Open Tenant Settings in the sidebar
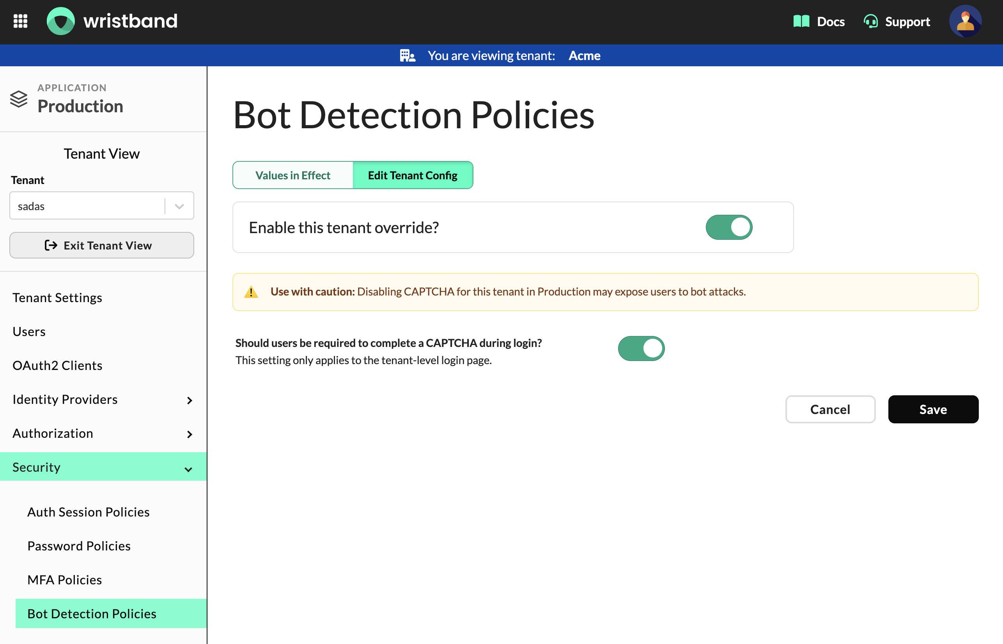The image size is (1003, 644). (103, 297)
